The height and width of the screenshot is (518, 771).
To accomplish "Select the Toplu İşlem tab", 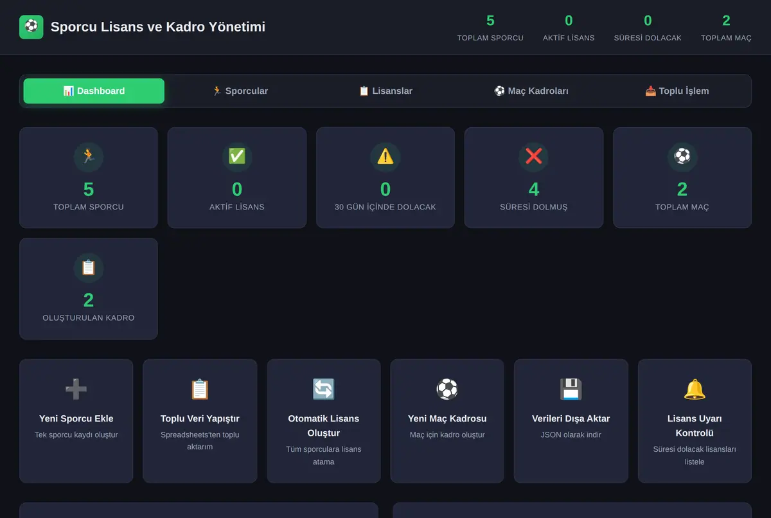I will coord(677,91).
